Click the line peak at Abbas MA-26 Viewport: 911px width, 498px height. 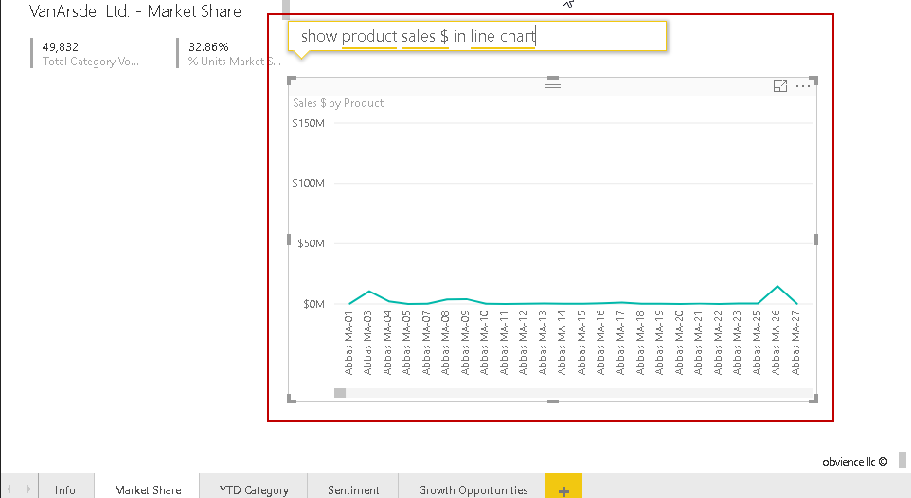tap(777, 286)
